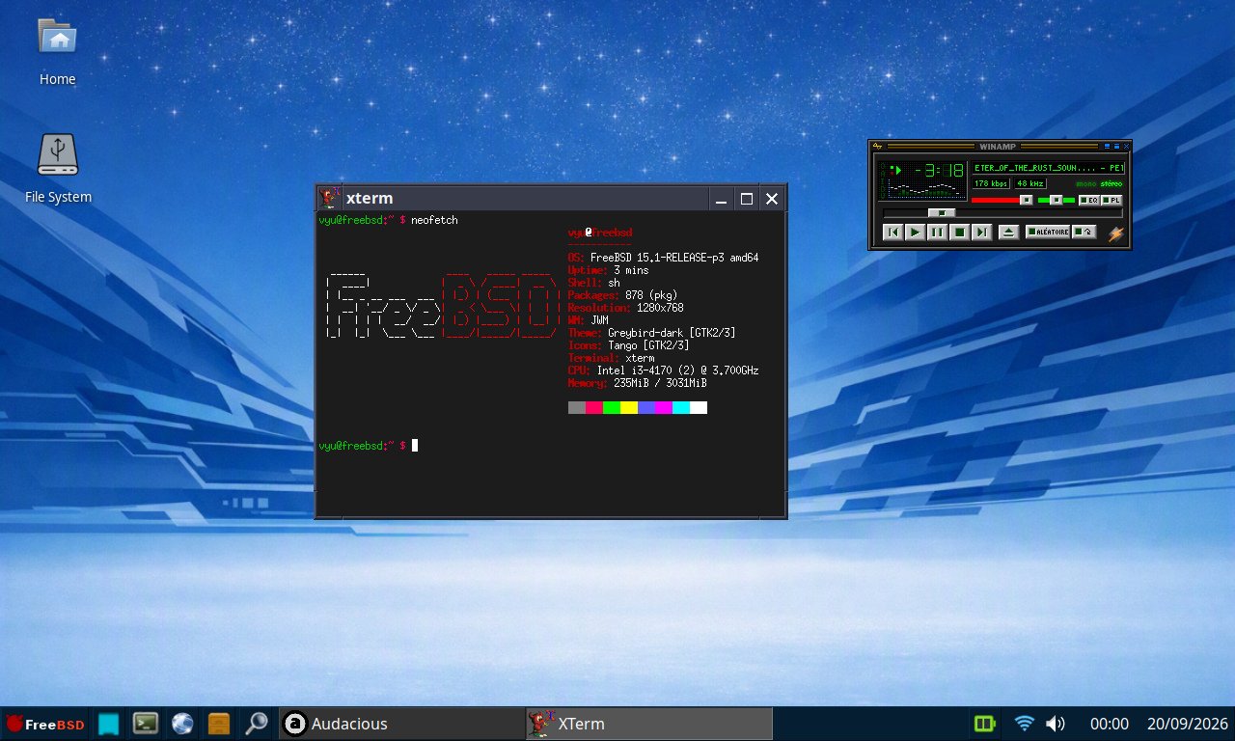Image resolution: width=1235 pixels, height=741 pixels.
Task: Click the green swatch in neofetch palette
Action: coord(612,408)
